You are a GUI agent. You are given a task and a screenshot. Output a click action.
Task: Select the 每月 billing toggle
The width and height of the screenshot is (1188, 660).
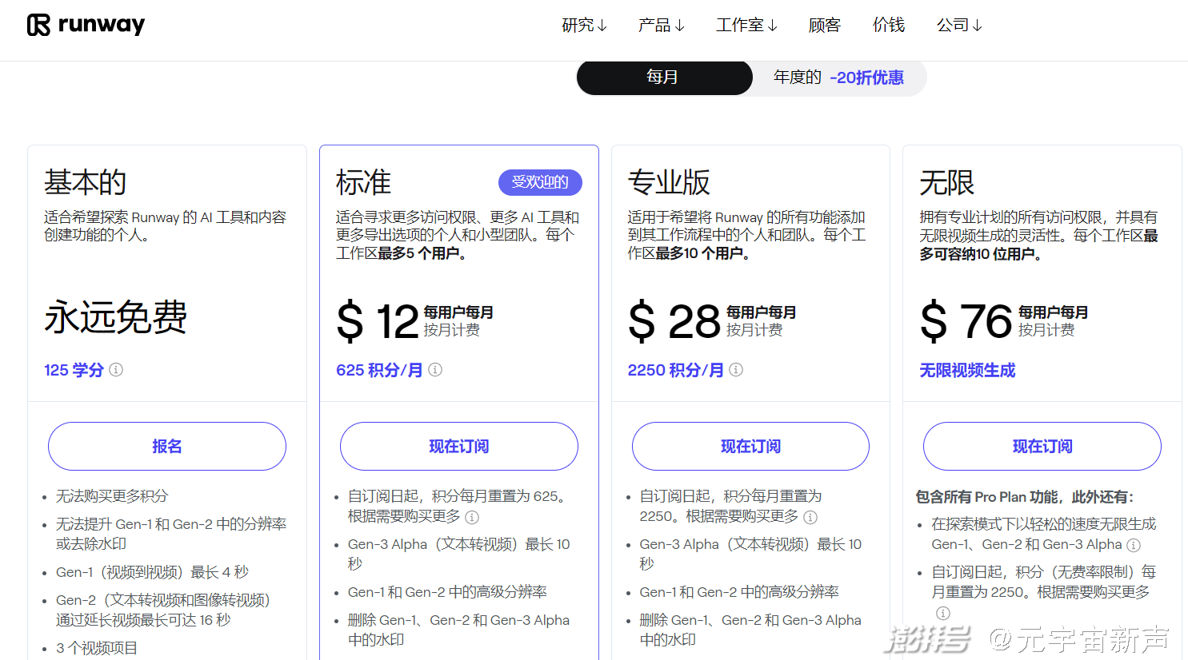pyautogui.click(x=664, y=78)
